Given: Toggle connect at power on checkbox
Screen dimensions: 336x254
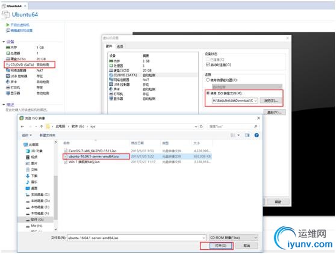Looking at the screenshot, I should [x=207, y=64].
